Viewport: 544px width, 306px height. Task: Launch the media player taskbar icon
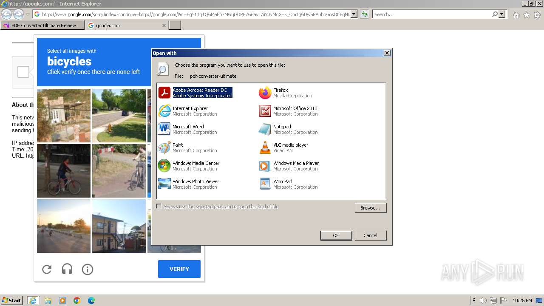(x=62, y=300)
